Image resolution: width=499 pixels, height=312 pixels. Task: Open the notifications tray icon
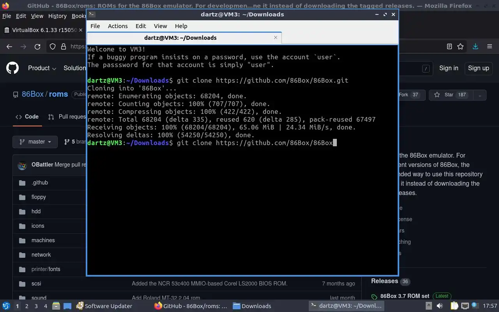click(474, 306)
